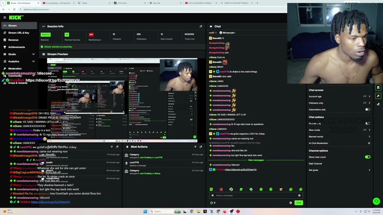Filter the activity feed panel
This screenshot has width=383, height=215.
[112, 147]
